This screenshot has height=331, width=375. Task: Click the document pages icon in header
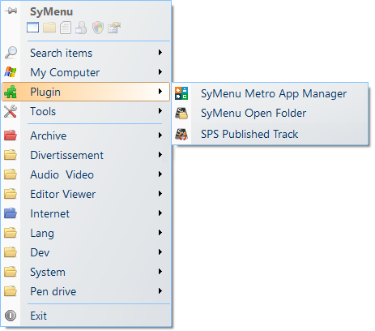[x=66, y=28]
